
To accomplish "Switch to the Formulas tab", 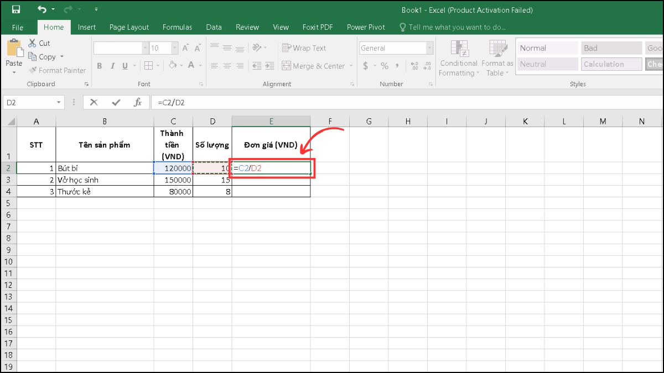I will (177, 27).
